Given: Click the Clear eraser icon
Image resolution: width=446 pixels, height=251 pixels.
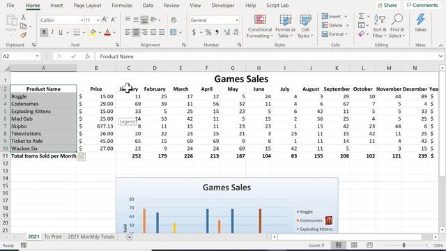Looking at the screenshot, I should [361, 34].
